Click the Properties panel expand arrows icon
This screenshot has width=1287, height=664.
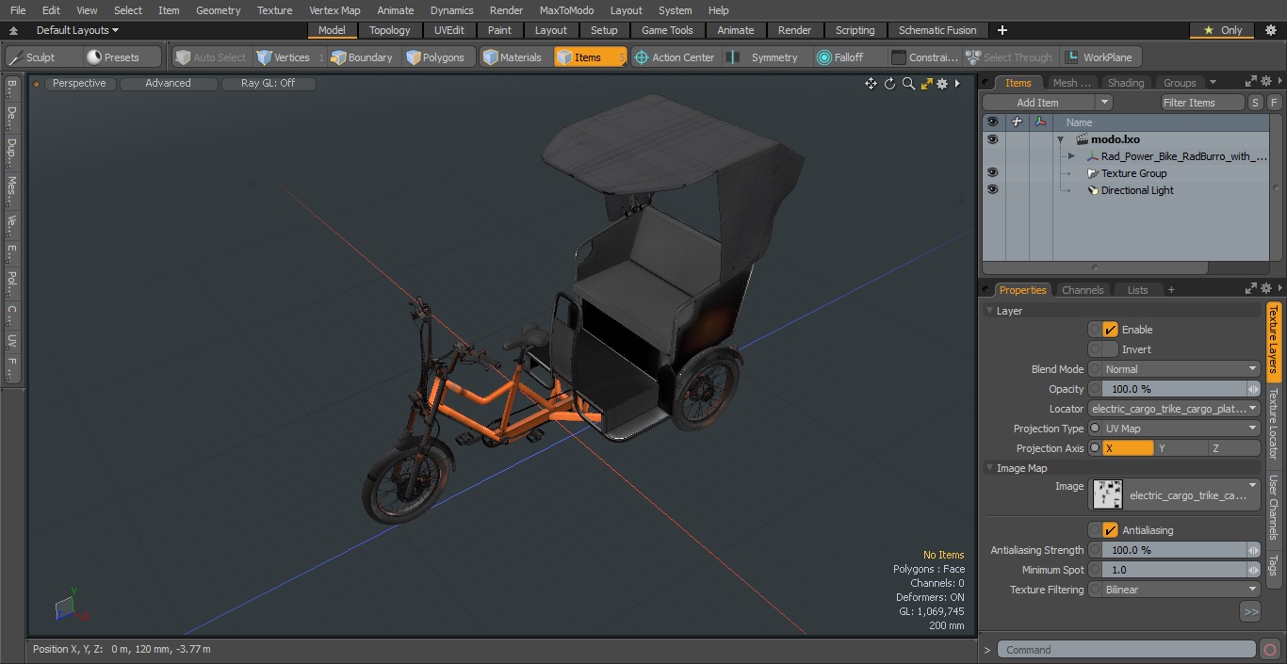pyautogui.click(x=1251, y=289)
